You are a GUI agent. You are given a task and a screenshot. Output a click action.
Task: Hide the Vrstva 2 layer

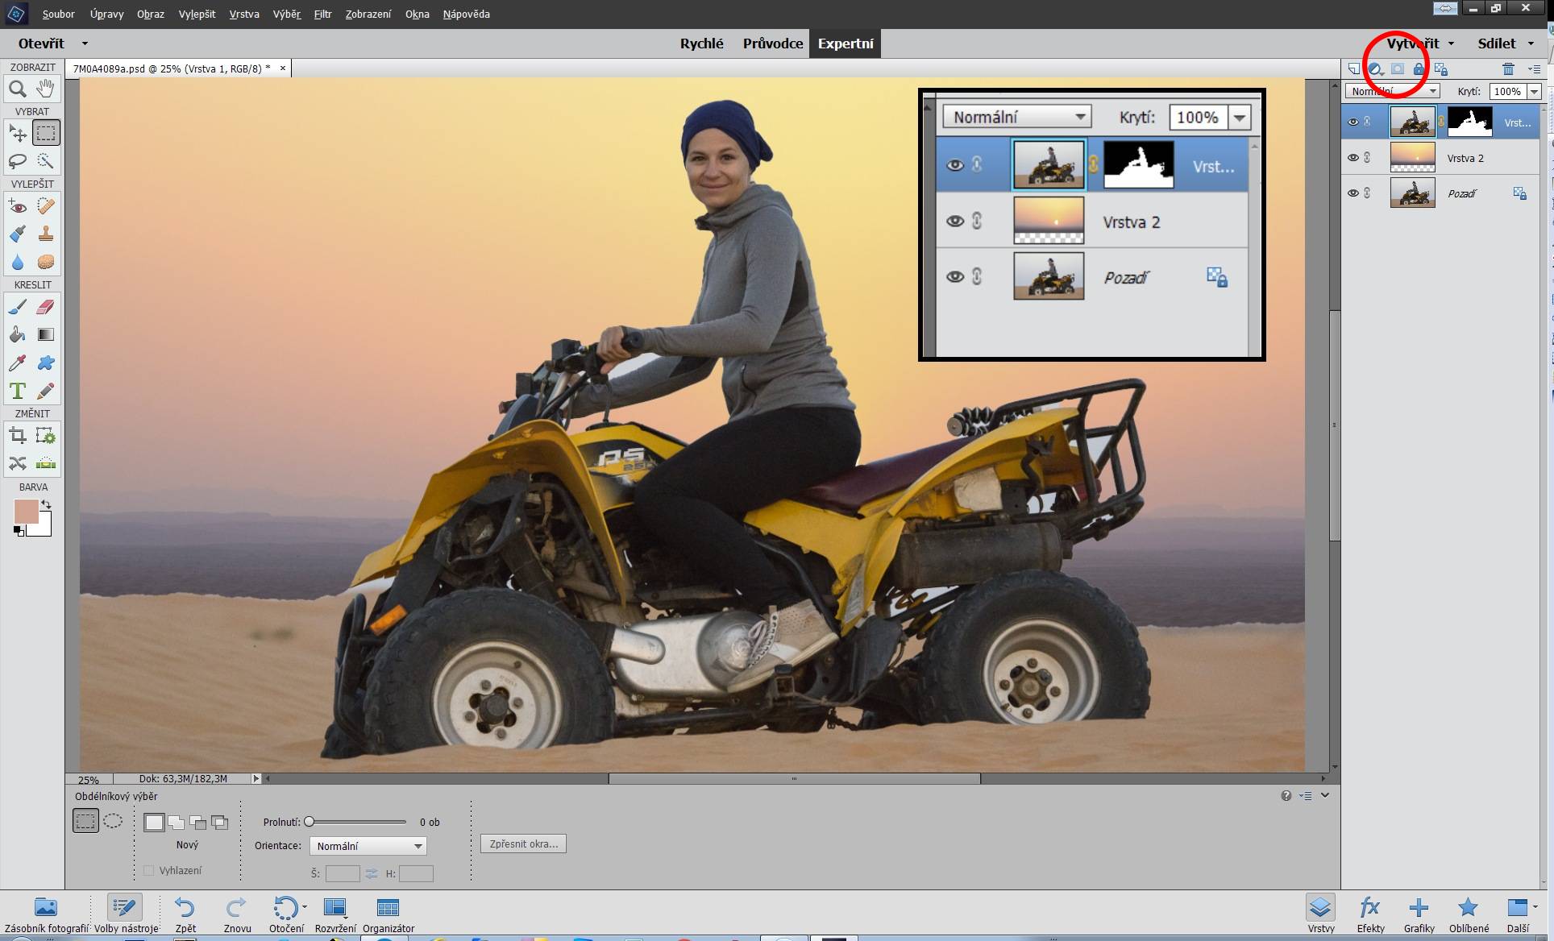click(x=1353, y=158)
